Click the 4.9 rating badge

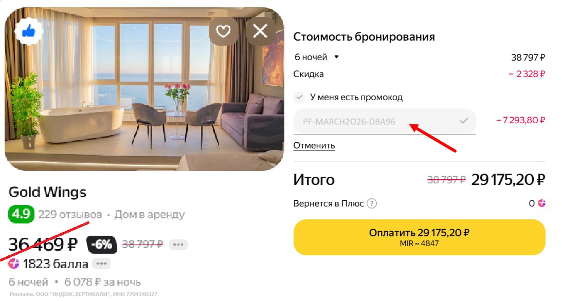click(x=22, y=215)
